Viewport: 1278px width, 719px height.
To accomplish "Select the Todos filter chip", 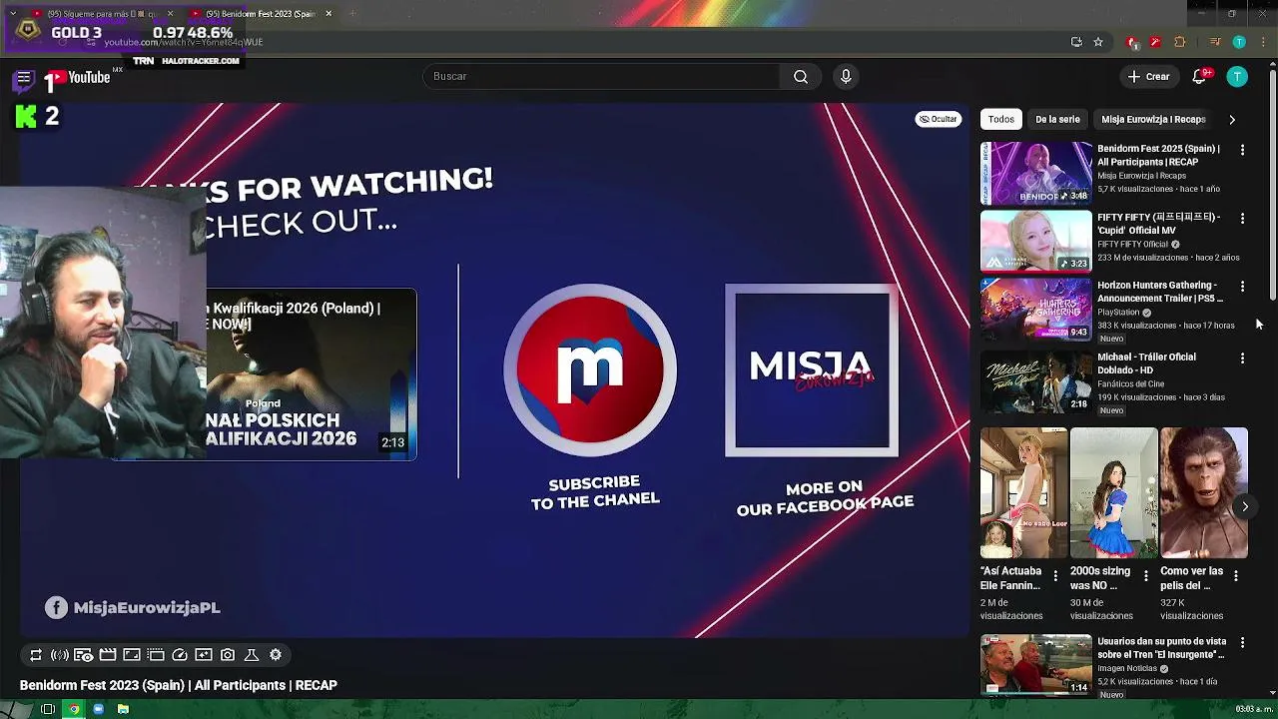I will (1001, 119).
